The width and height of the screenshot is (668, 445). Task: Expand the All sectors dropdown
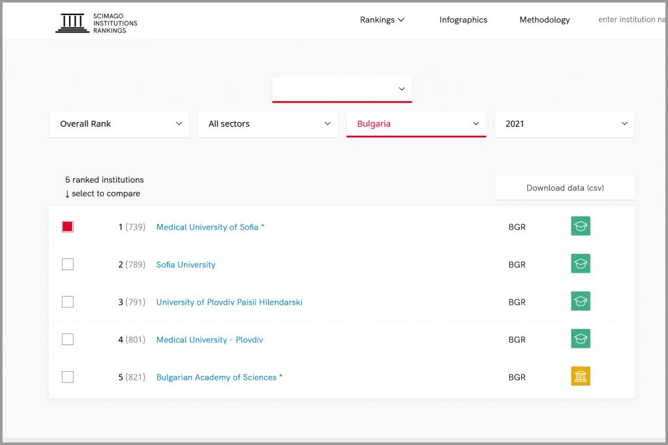[x=267, y=124]
